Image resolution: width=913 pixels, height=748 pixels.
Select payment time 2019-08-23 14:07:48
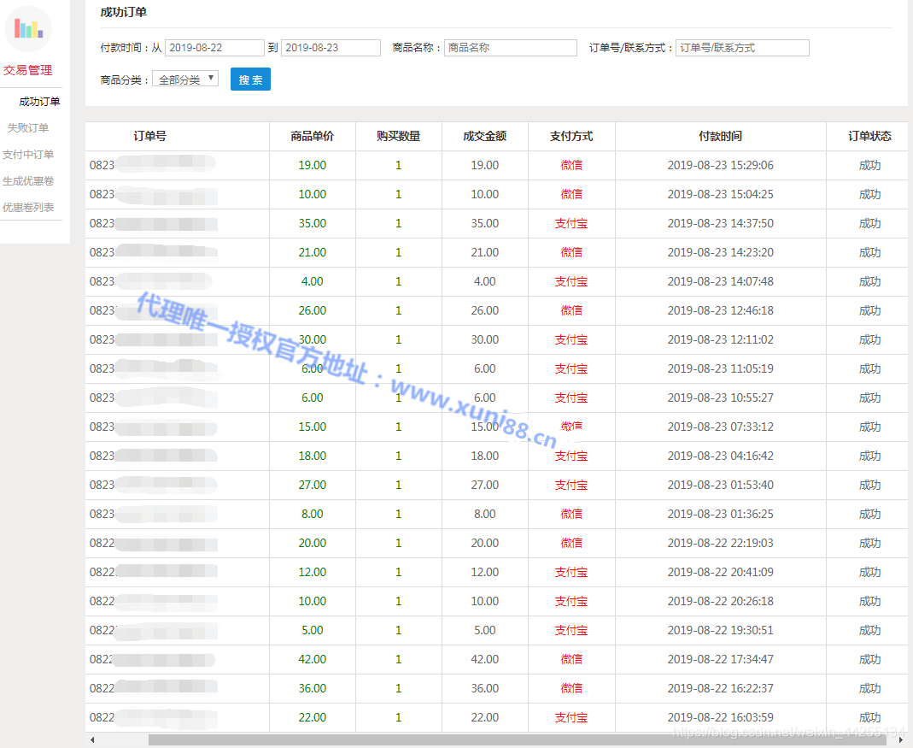[x=720, y=281]
